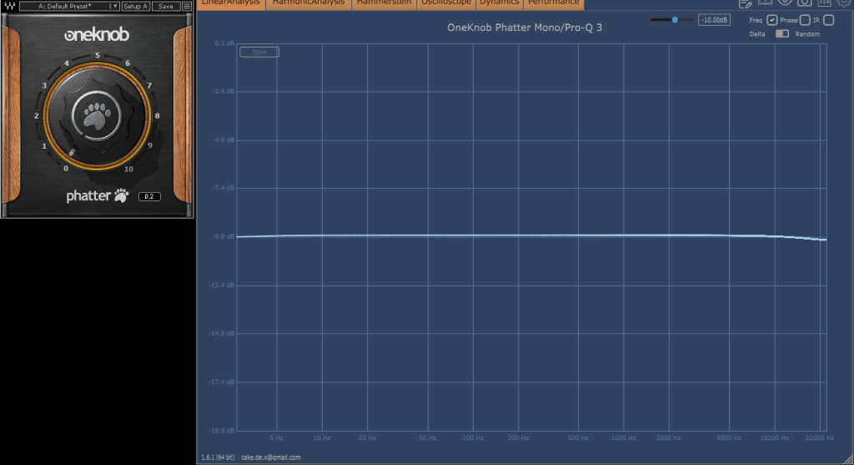
Task: Click the eye view icon
Action: (x=785, y=3)
